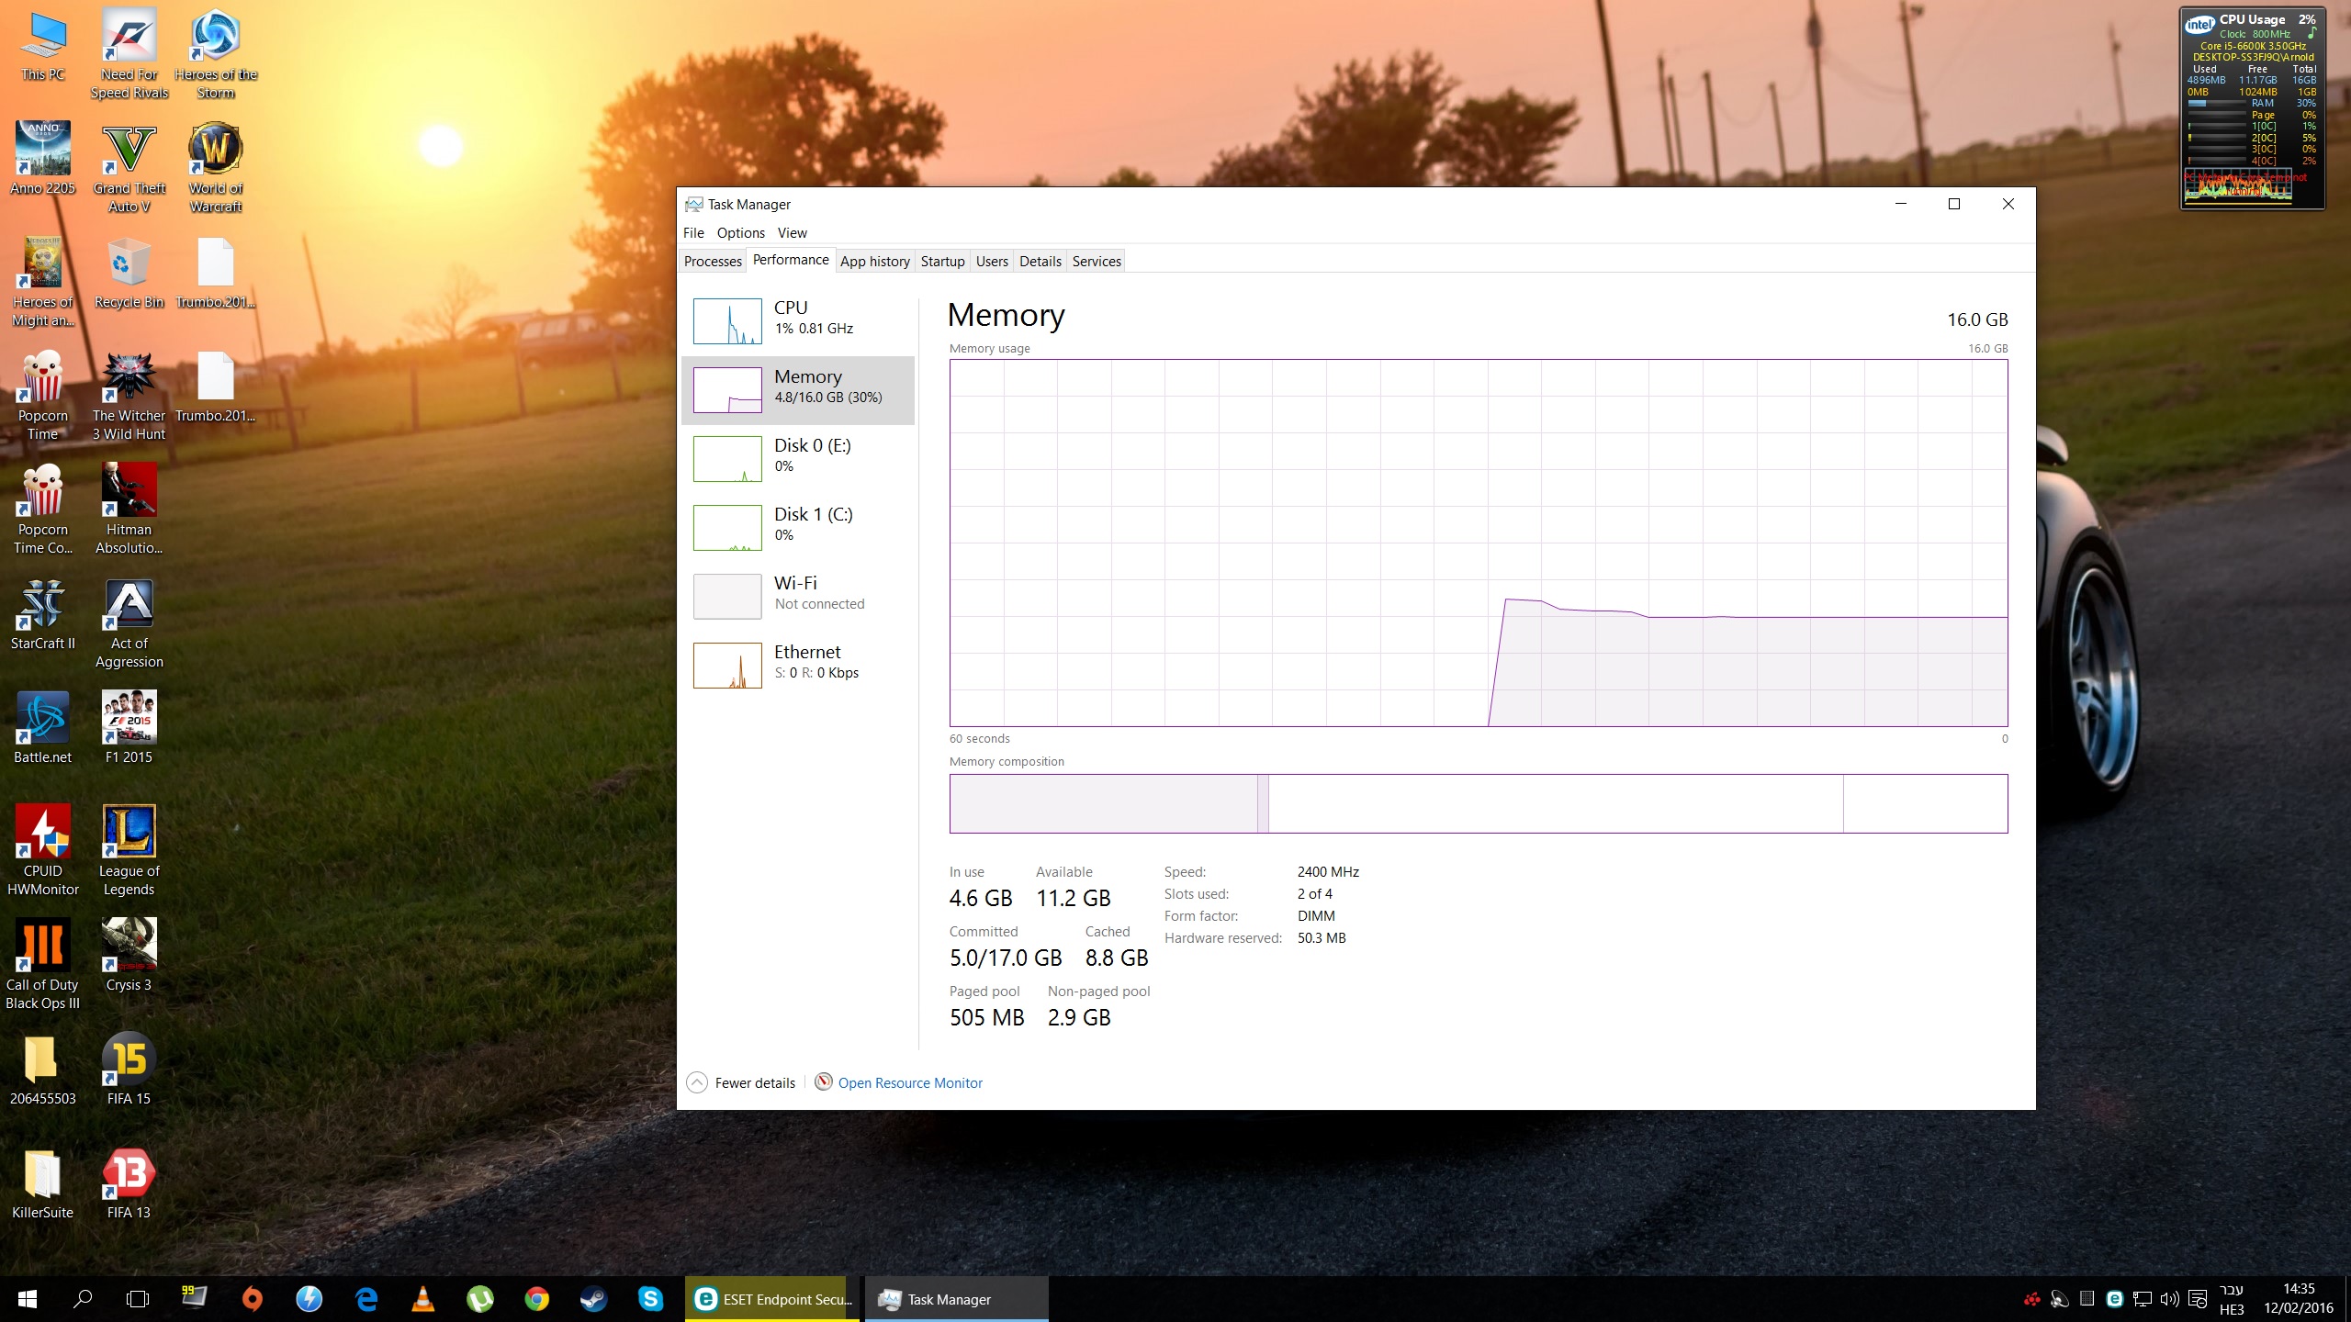Switch to the Processes tab
Image resolution: width=2351 pixels, height=1322 pixels.
713,262
